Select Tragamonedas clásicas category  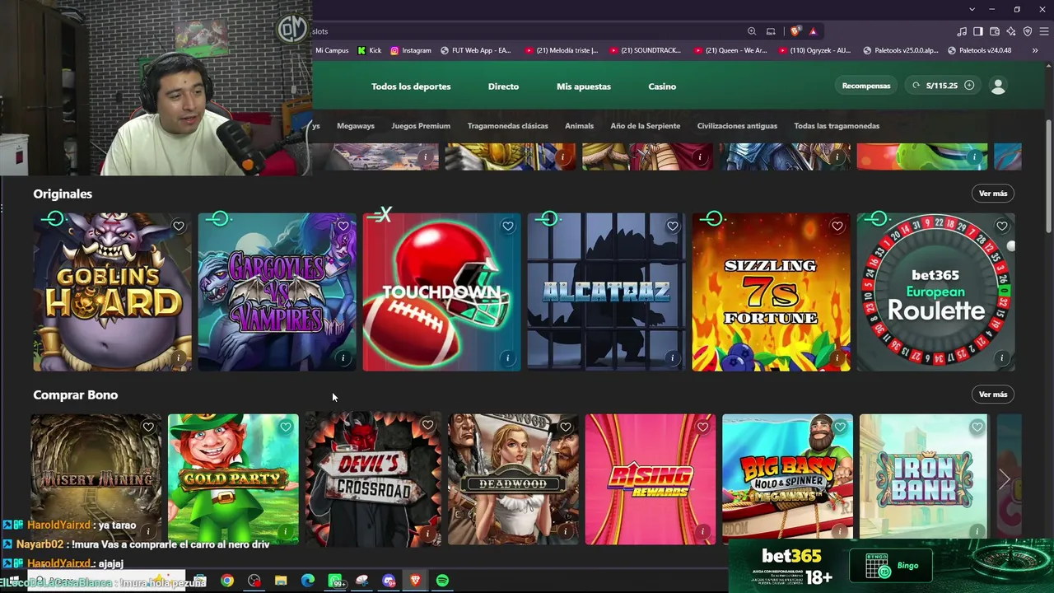[x=507, y=126]
